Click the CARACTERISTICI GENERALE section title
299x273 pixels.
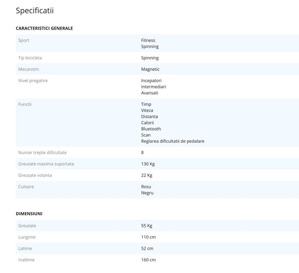(44, 28)
